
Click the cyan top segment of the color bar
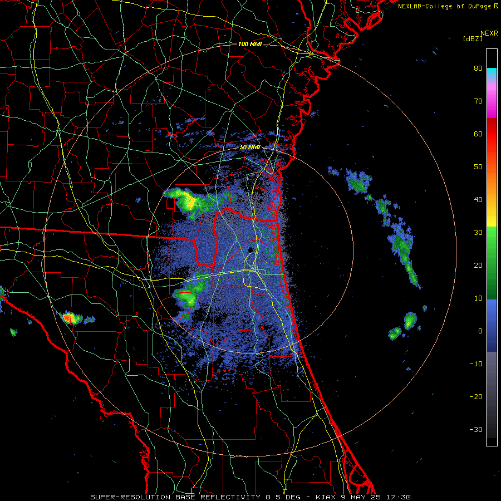[x=492, y=73]
